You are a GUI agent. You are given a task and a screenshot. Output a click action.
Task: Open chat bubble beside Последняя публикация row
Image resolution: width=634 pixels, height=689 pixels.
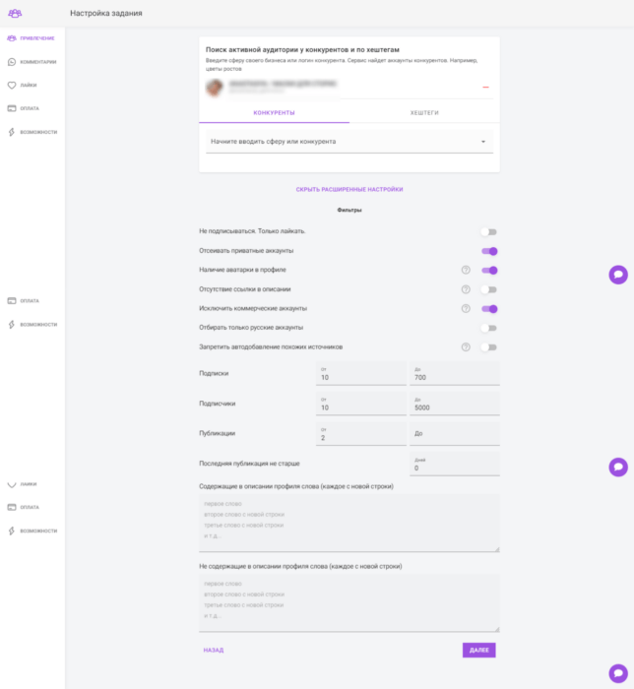click(618, 468)
